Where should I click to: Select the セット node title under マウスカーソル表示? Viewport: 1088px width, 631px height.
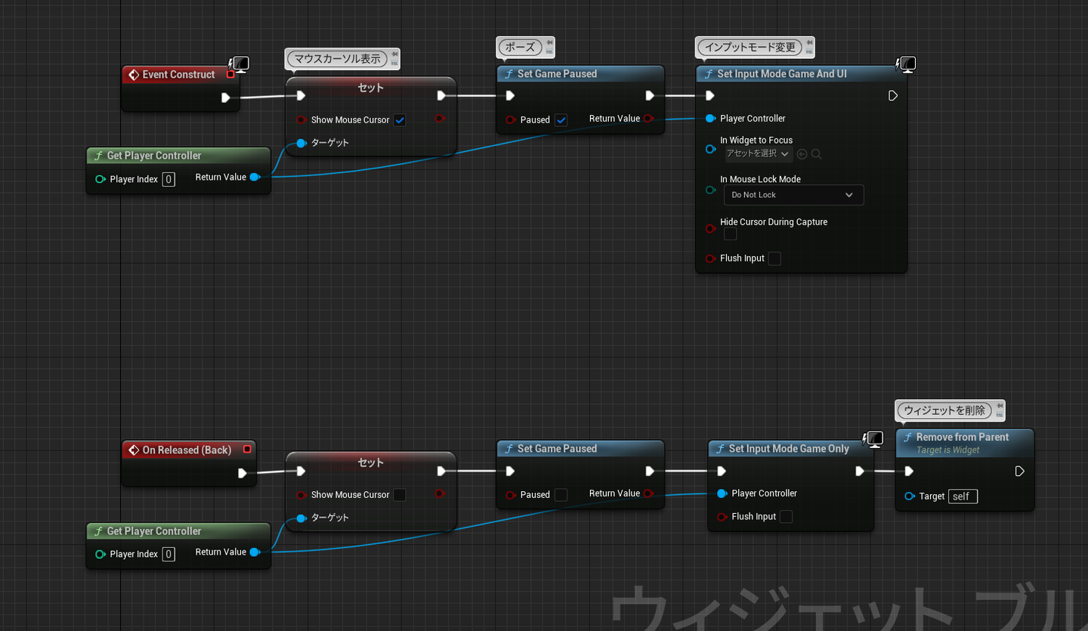370,88
